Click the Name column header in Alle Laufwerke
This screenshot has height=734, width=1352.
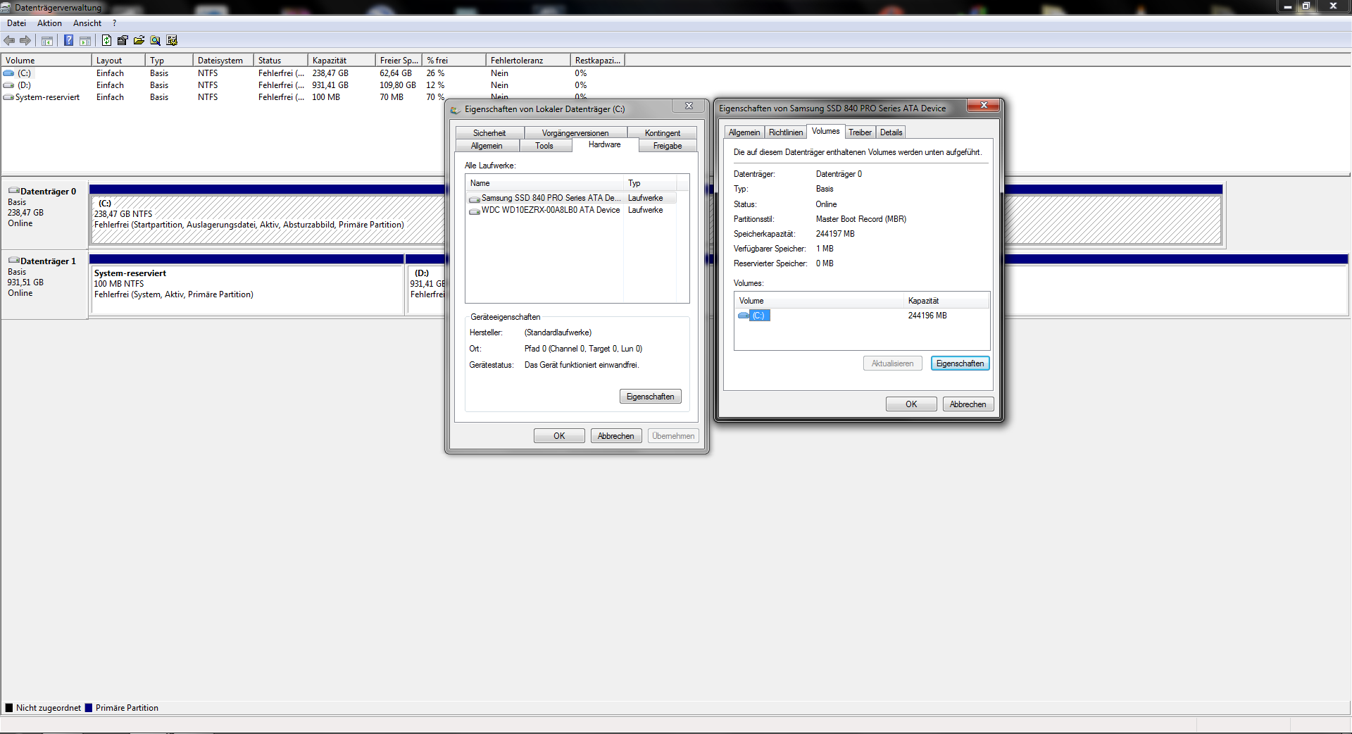coord(544,183)
